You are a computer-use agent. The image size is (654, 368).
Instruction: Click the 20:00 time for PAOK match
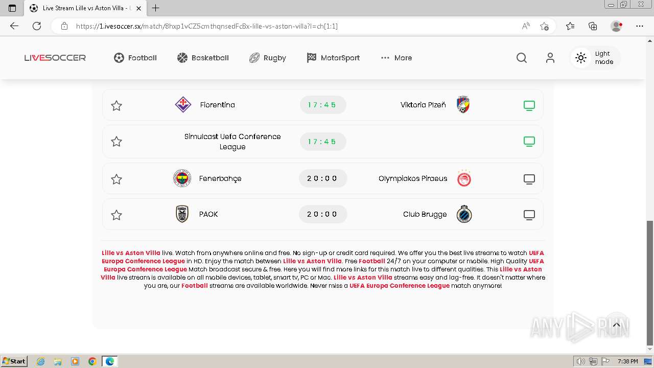(x=323, y=214)
